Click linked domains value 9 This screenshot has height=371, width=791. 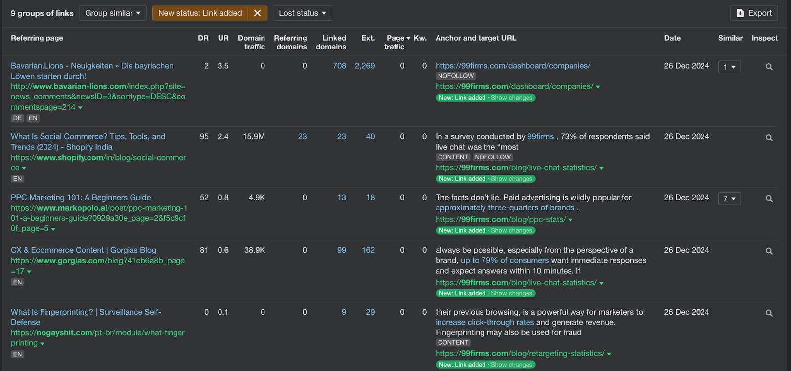pos(344,312)
